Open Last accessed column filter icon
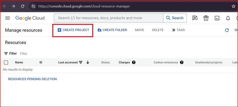This screenshot has width=238, height=107. (81, 62)
